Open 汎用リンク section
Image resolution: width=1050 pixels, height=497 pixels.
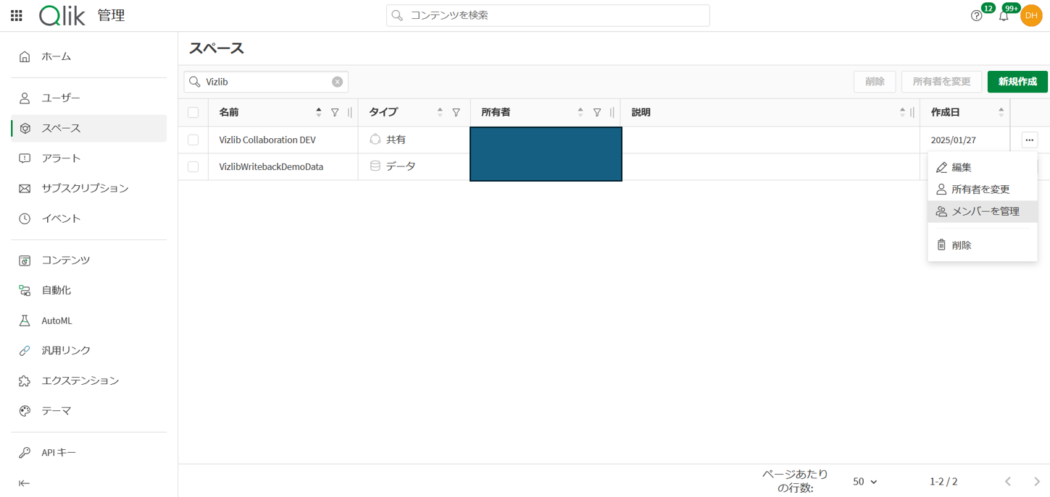[88, 350]
